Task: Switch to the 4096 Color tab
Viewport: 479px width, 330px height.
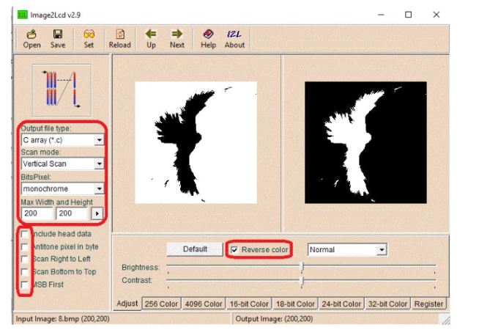Action: point(204,304)
